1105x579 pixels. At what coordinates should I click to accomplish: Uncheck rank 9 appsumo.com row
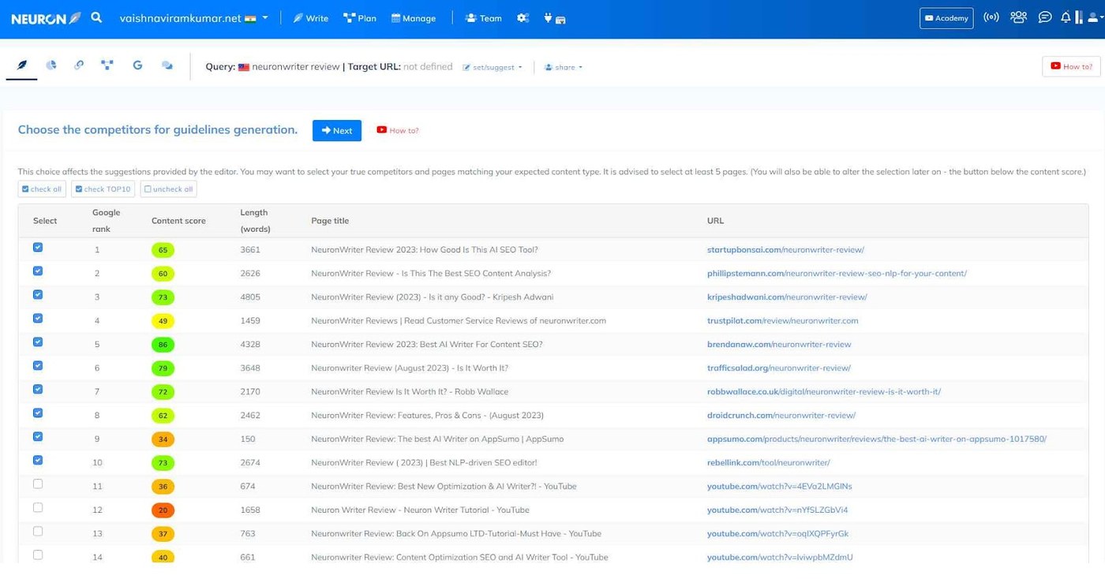click(x=38, y=437)
